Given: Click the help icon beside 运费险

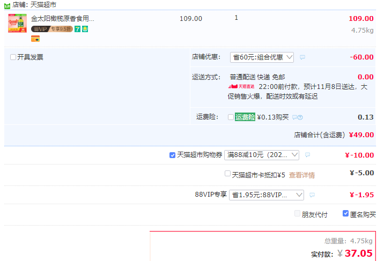Looking at the screenshot, I should click(x=300, y=117).
